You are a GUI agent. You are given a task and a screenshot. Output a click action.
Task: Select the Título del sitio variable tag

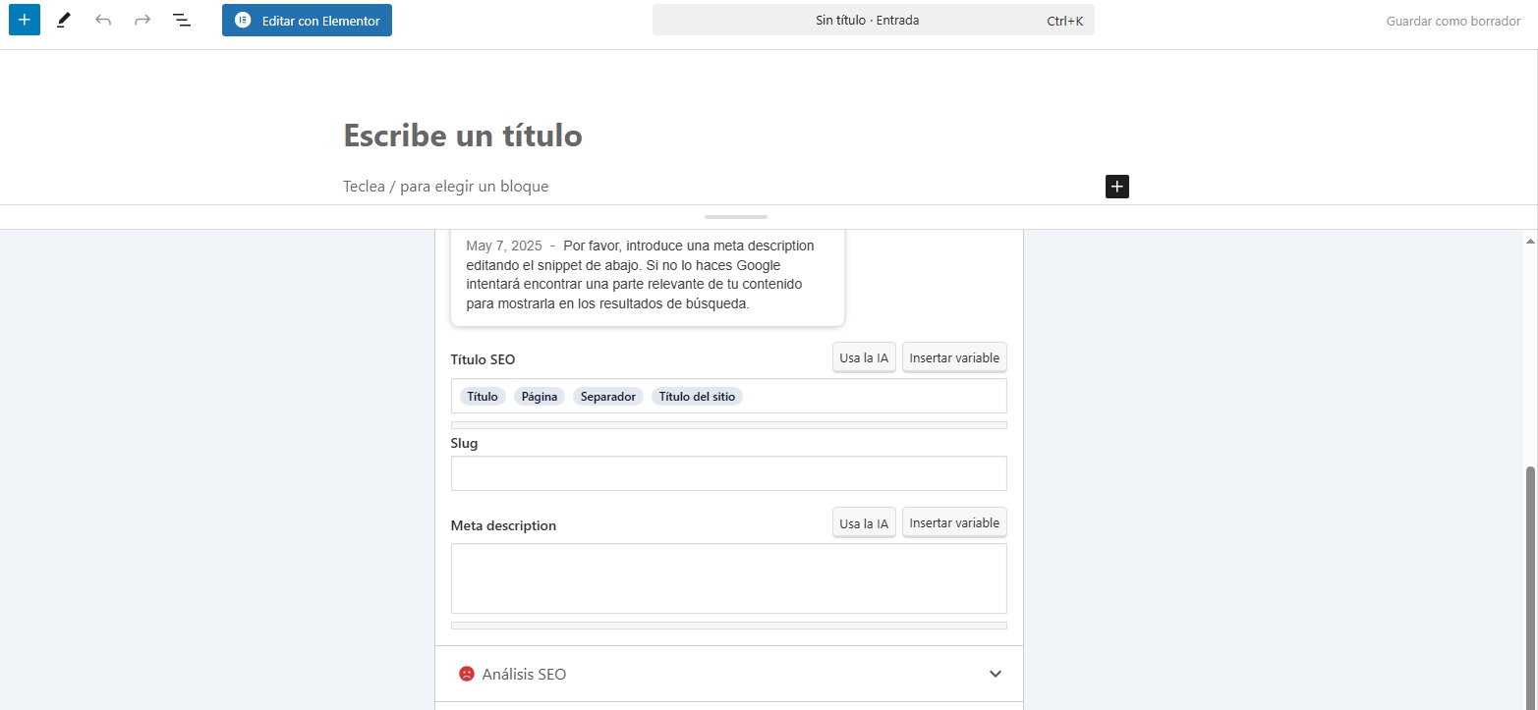coord(697,397)
